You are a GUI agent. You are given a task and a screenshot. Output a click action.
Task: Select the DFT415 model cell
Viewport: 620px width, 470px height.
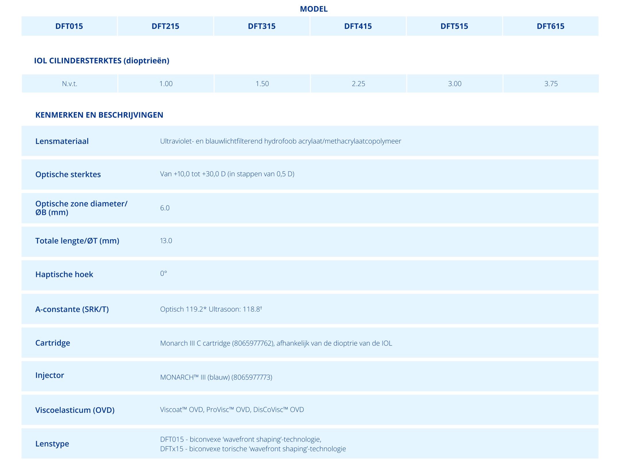pyautogui.click(x=358, y=26)
